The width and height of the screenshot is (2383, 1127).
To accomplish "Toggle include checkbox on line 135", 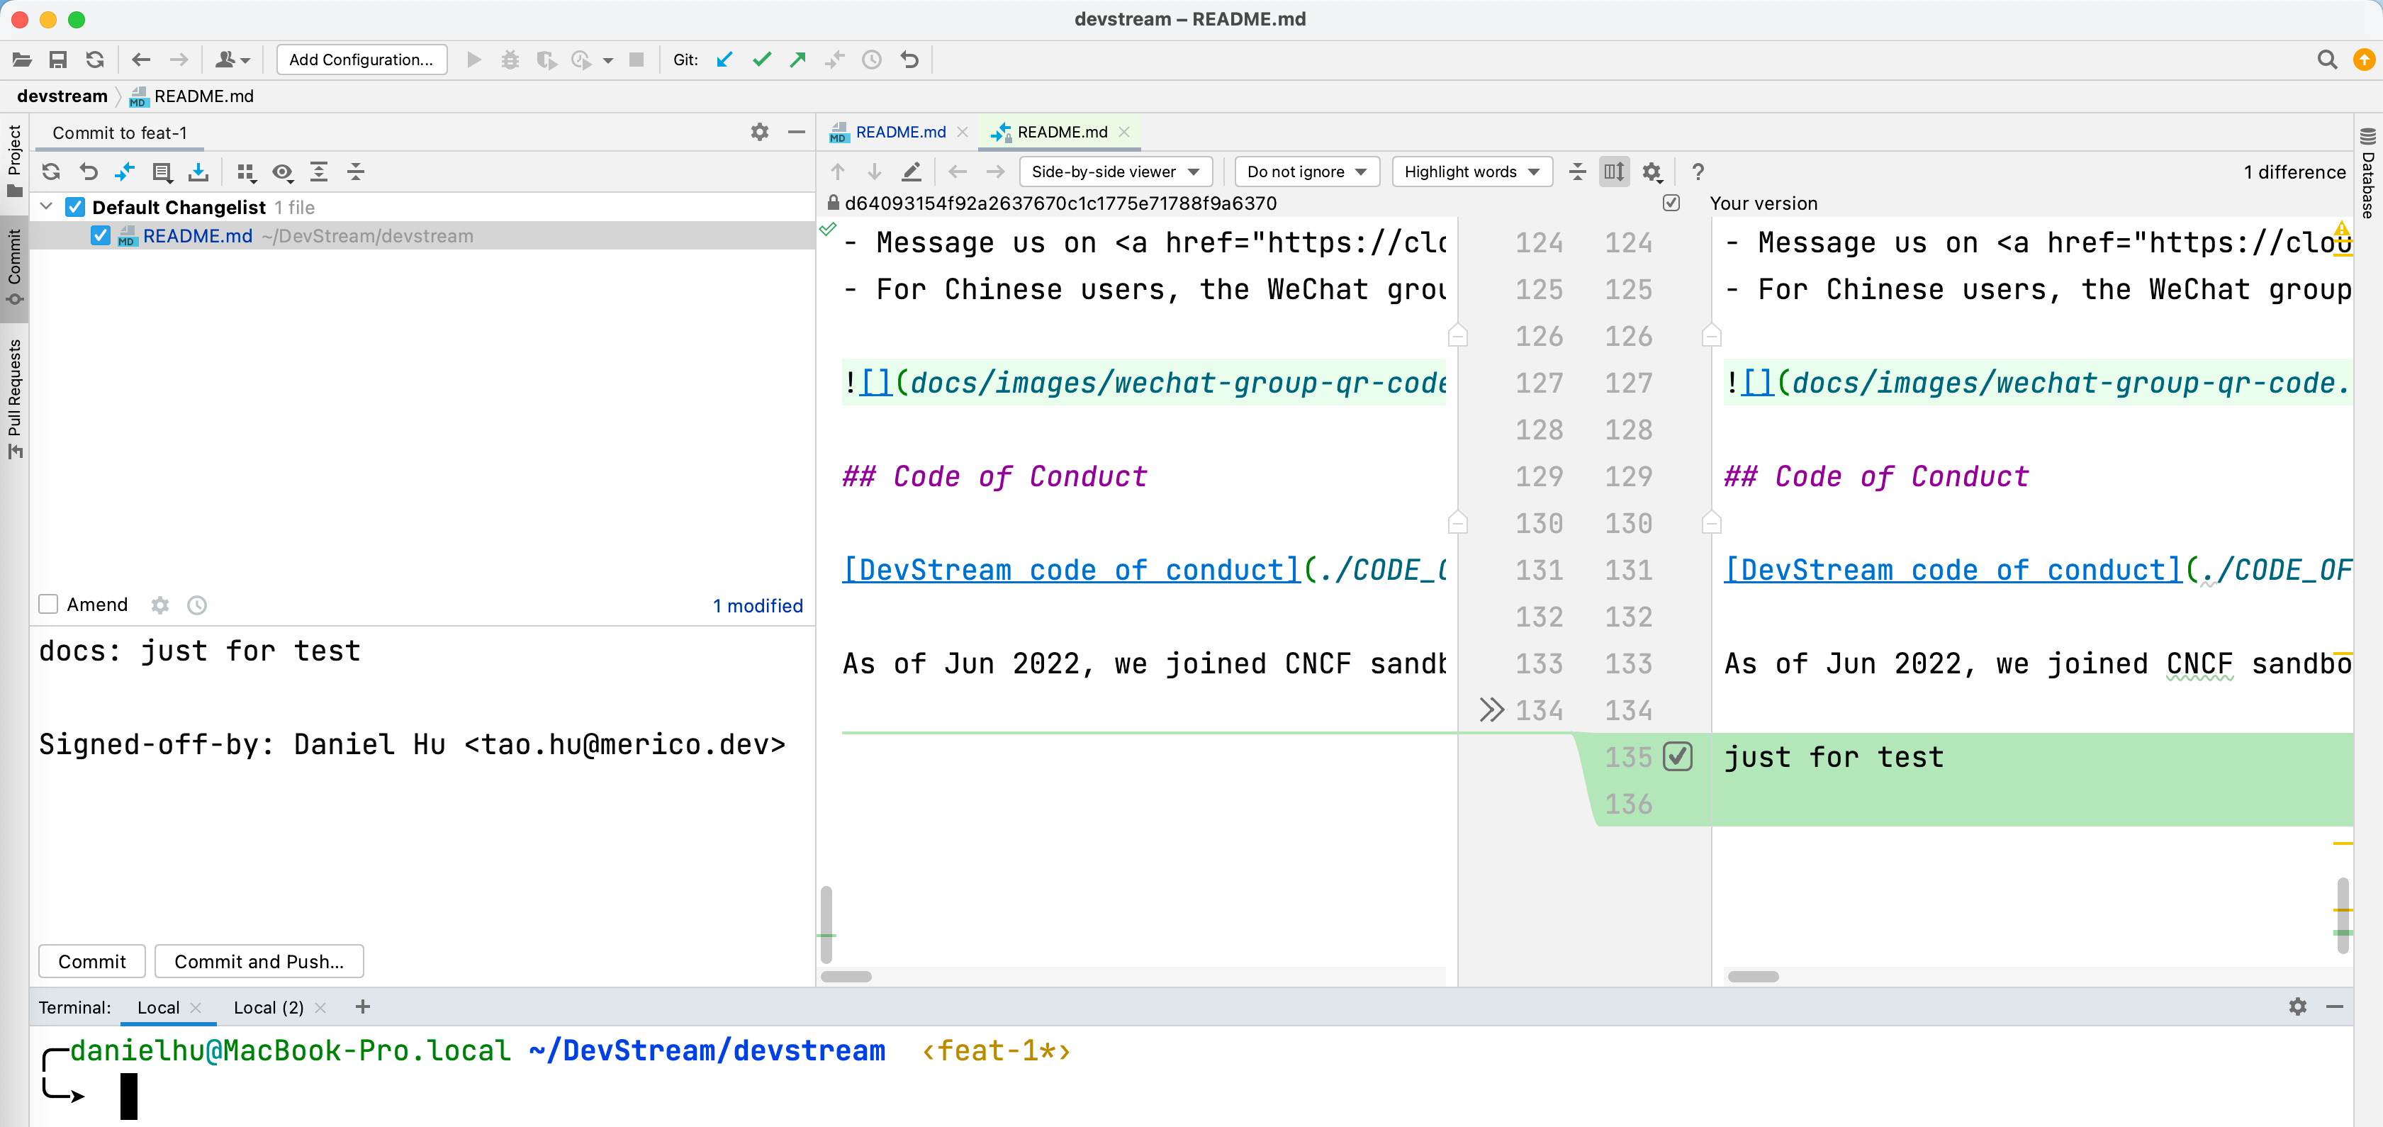I will (x=1678, y=757).
